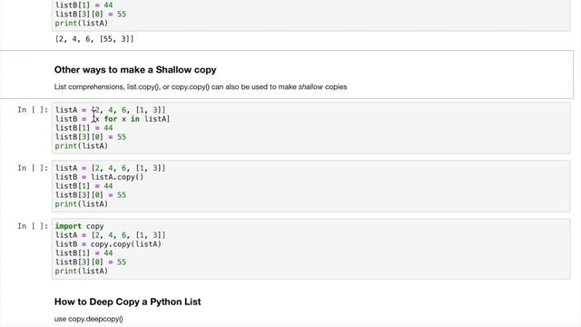The height and width of the screenshot is (327, 581).
Task: Click 'print(listA)' in the listA.copy() cell
Action: click(x=82, y=203)
